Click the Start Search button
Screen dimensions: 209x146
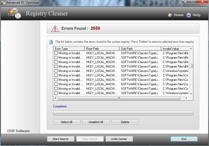[x=61, y=139]
